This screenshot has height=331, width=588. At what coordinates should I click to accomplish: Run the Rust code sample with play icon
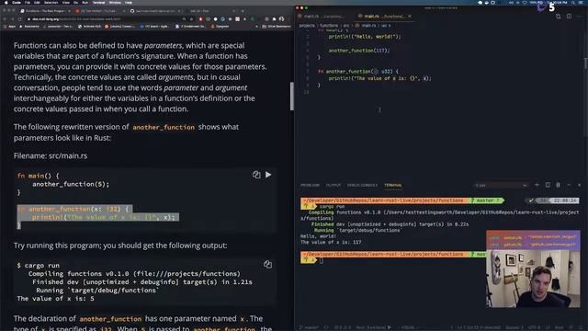(268, 175)
